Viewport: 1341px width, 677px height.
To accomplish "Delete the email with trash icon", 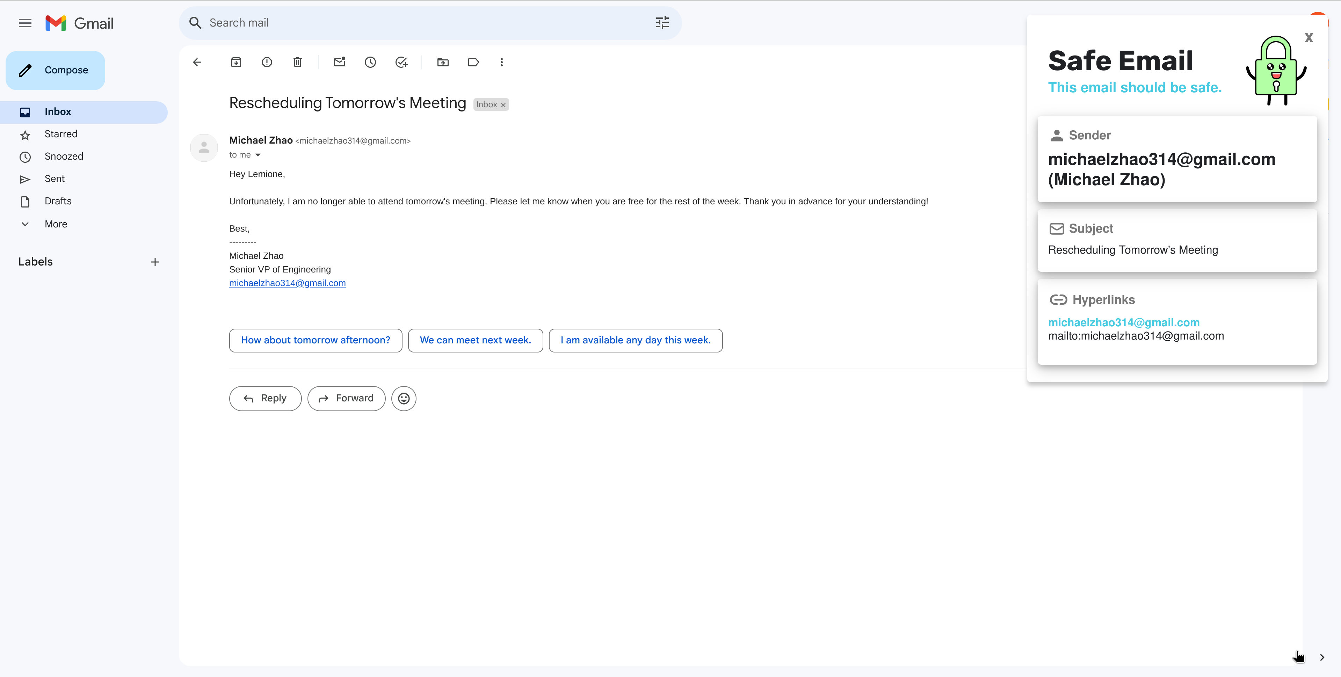I will 297,63.
